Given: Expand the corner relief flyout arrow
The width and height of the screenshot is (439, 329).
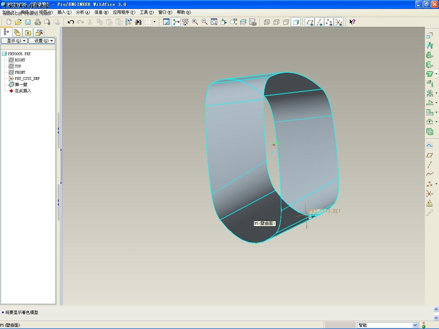Looking at the screenshot, I should click(x=436, y=112).
